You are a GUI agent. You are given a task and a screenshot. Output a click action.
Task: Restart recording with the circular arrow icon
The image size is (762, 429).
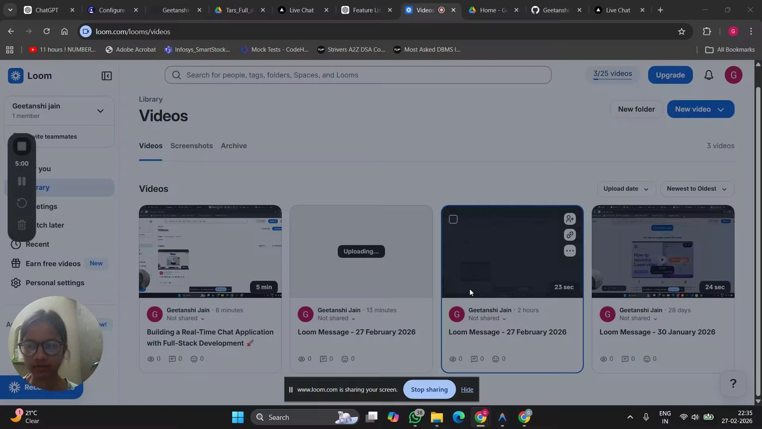22,203
